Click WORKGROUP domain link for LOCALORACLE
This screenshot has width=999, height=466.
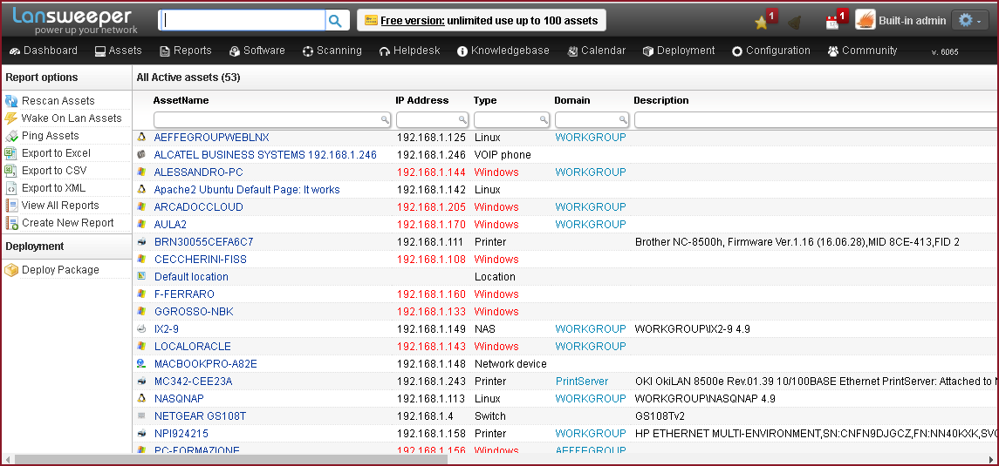click(591, 347)
